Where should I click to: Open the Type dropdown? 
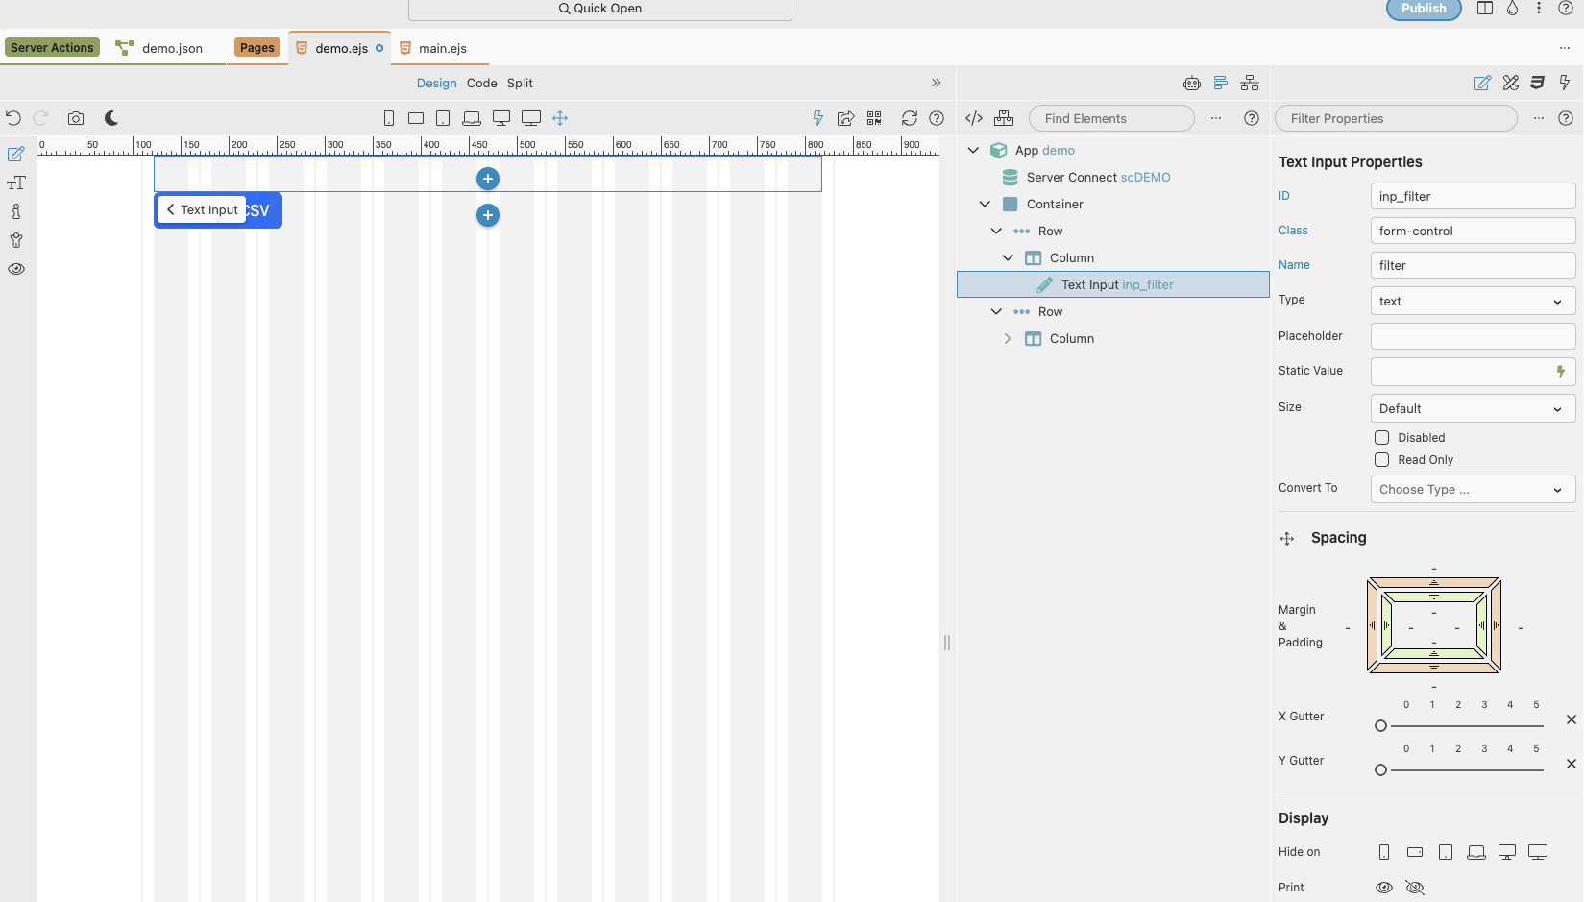[x=1472, y=302]
